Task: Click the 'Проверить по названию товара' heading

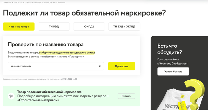Action: click(46, 44)
